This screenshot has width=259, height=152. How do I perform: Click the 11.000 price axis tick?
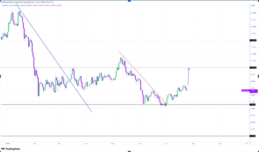(253, 54)
